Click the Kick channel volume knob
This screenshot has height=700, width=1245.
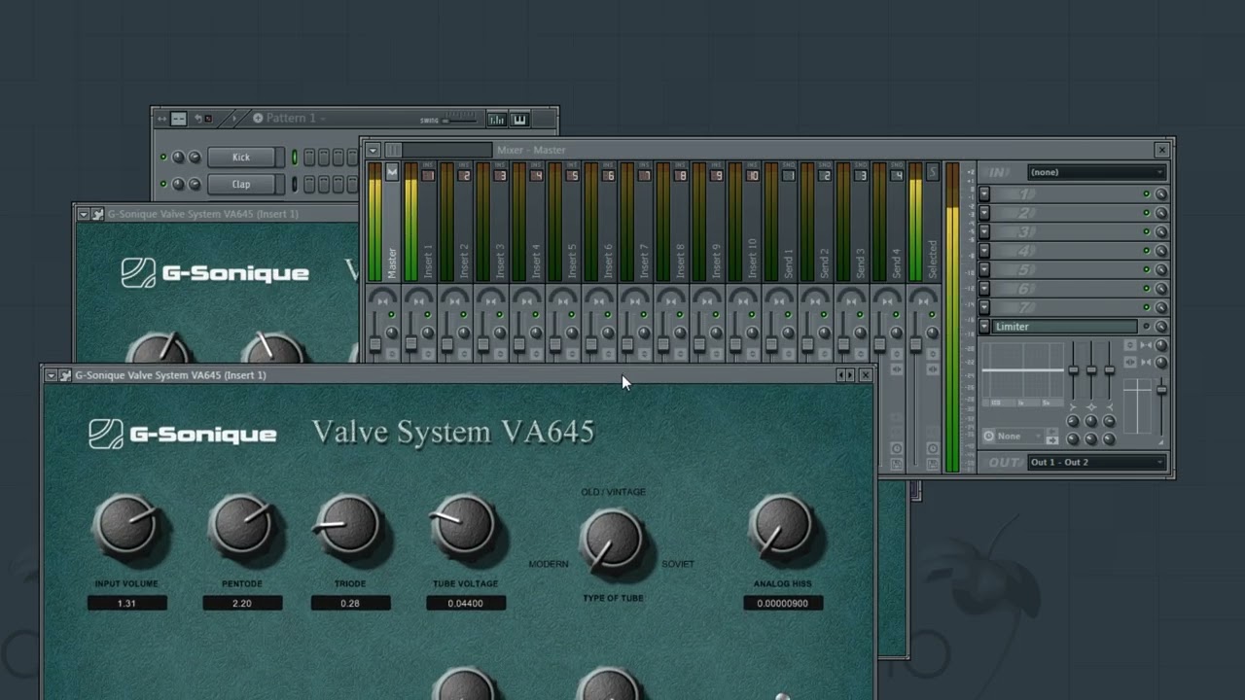click(195, 157)
